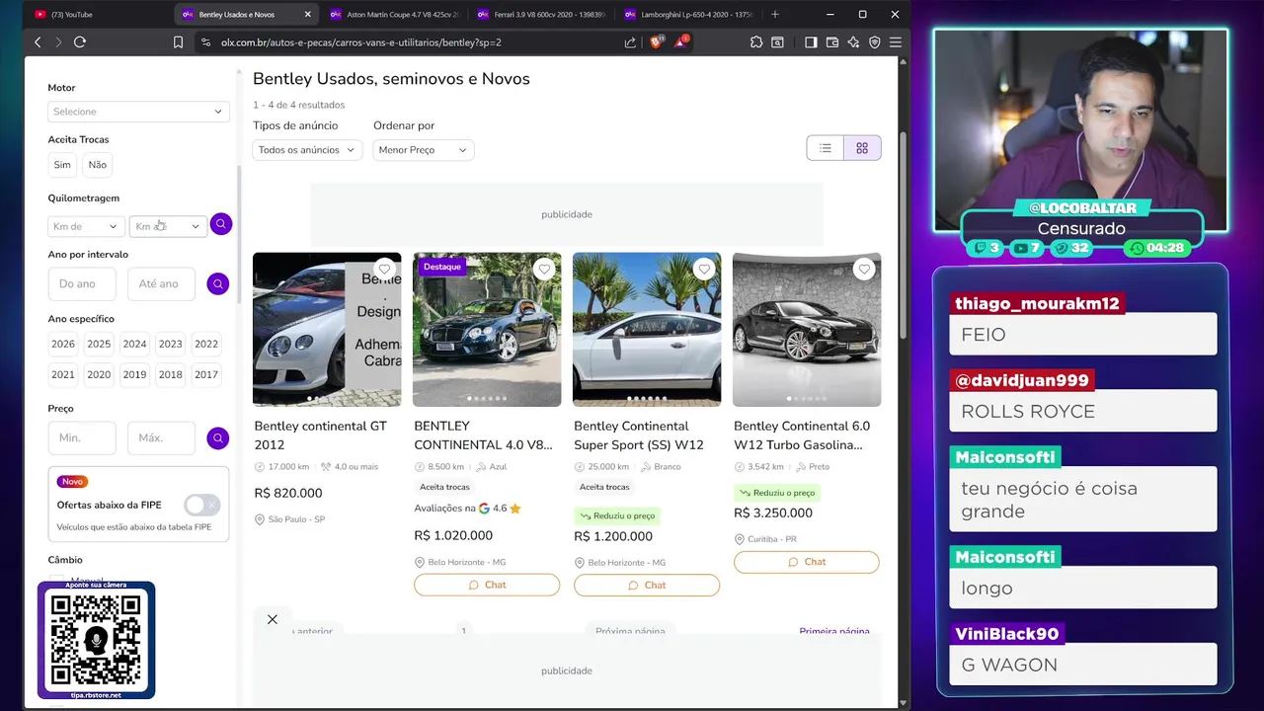
Task: Click the Até ano input field
Action: pyautogui.click(x=162, y=283)
